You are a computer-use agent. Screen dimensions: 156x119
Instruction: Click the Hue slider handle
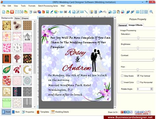[138, 69]
